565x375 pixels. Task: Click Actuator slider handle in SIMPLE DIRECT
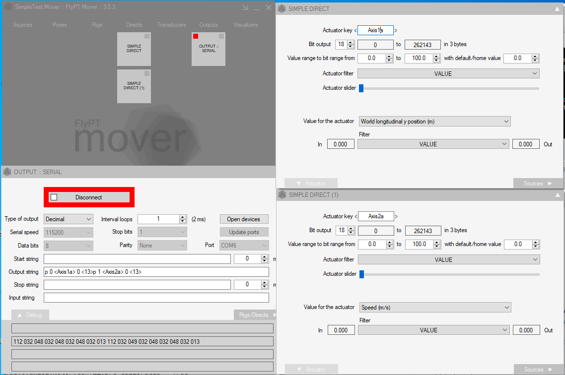point(361,88)
